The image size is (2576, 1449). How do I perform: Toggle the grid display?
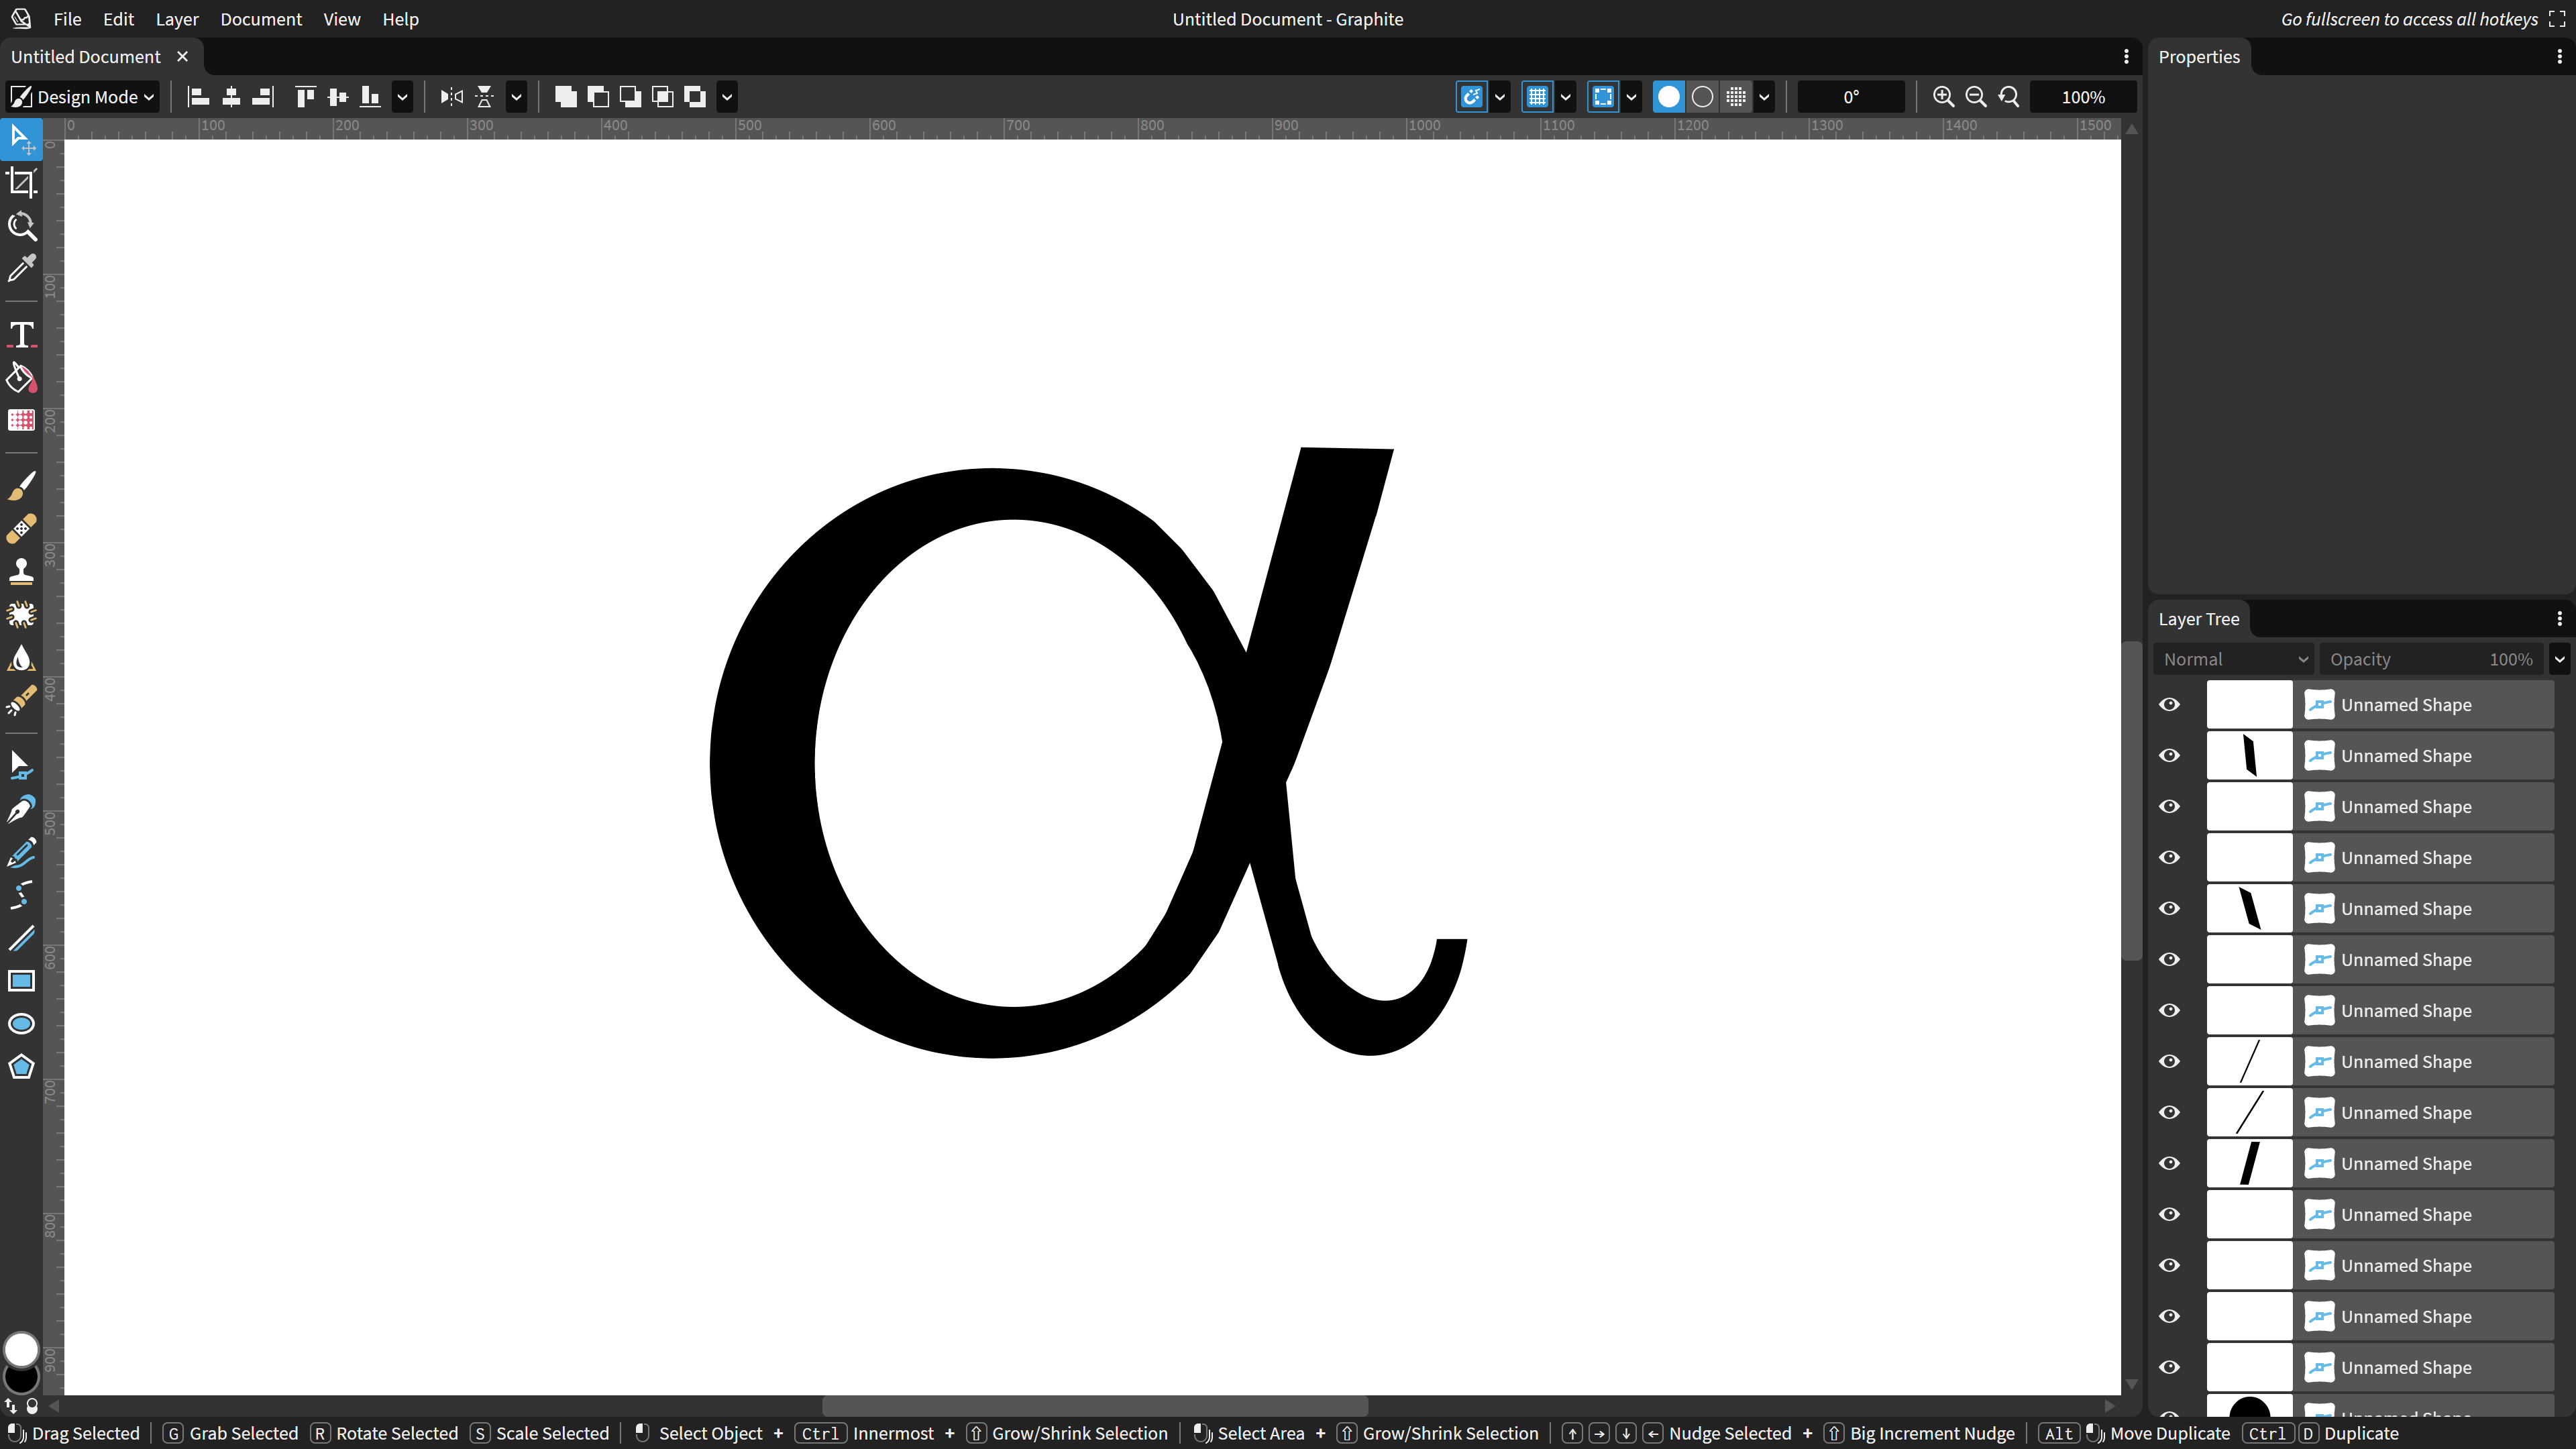(1537, 97)
